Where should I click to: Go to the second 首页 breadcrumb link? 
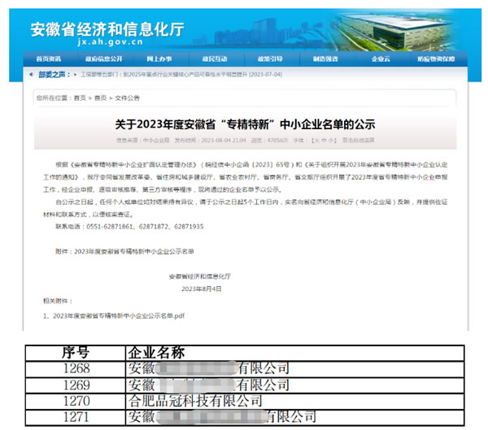100,98
